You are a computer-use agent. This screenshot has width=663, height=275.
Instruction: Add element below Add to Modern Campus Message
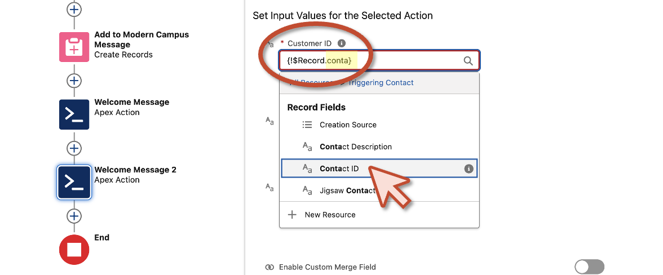click(74, 81)
